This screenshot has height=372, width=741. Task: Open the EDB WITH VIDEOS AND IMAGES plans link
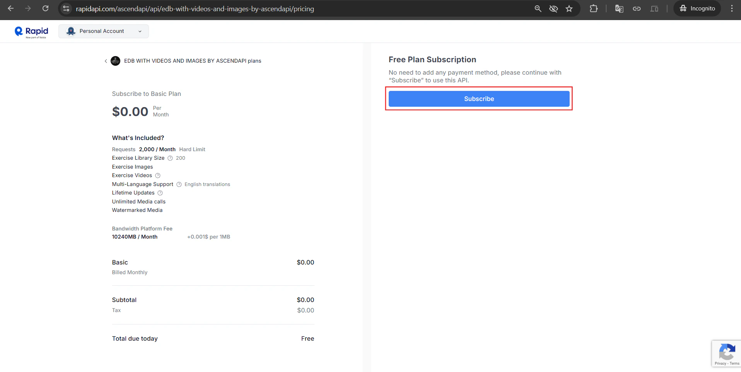192,61
